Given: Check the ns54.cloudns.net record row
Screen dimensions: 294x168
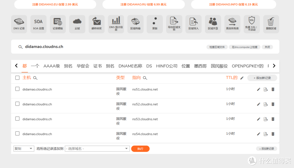Looking at the screenshot, I should tap(17, 134).
